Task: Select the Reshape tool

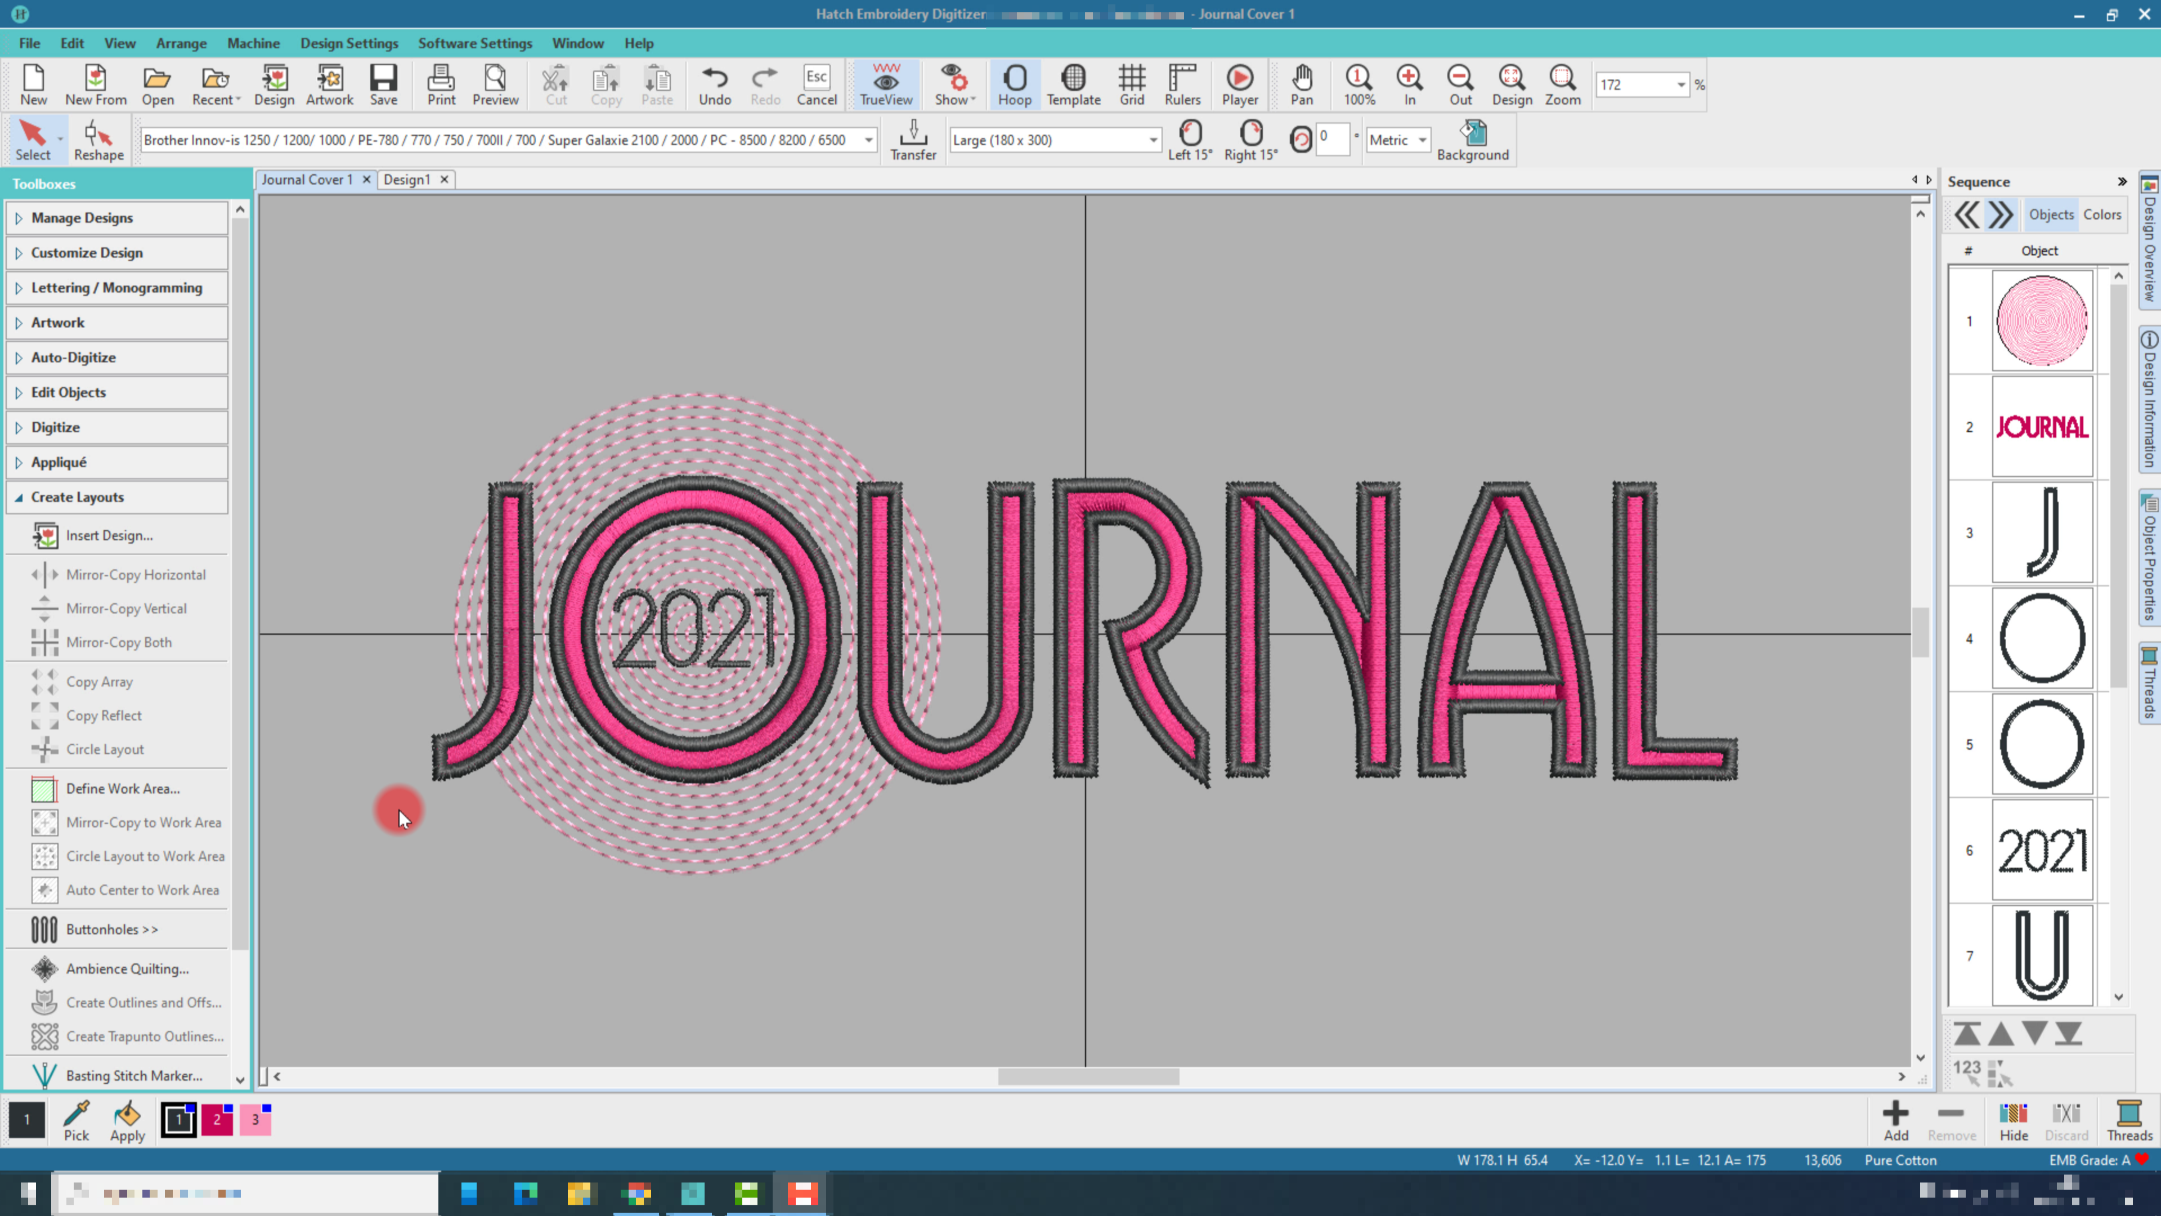Action: pyautogui.click(x=98, y=139)
